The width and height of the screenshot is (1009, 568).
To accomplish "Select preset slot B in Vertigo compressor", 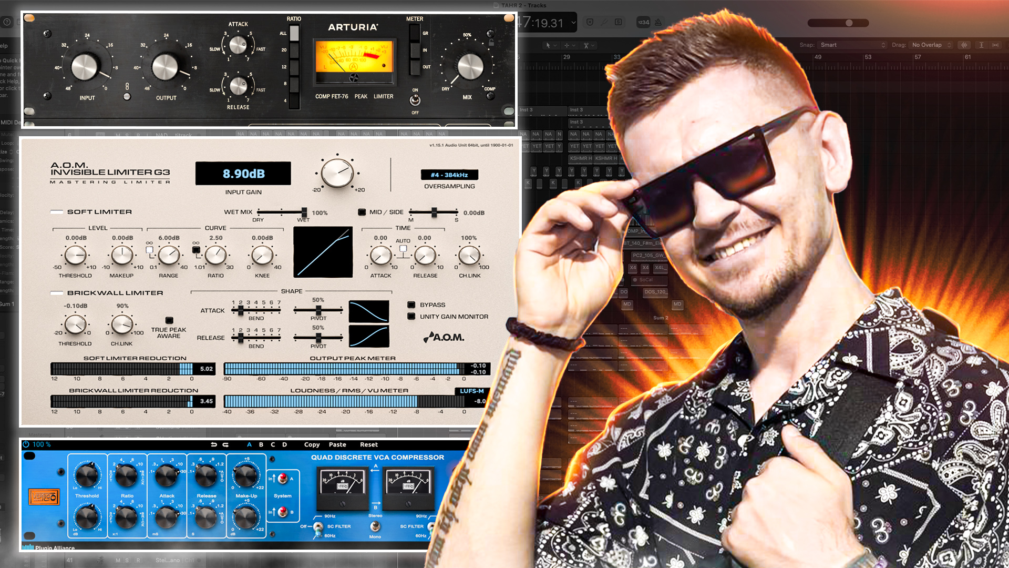I will click(261, 445).
